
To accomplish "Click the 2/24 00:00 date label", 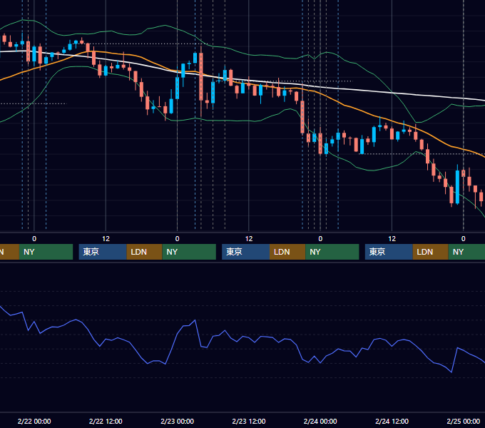I will (320, 421).
